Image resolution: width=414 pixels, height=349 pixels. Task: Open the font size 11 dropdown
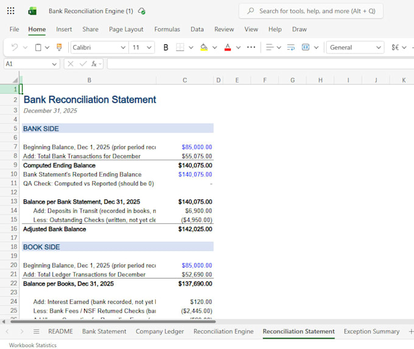[149, 47]
